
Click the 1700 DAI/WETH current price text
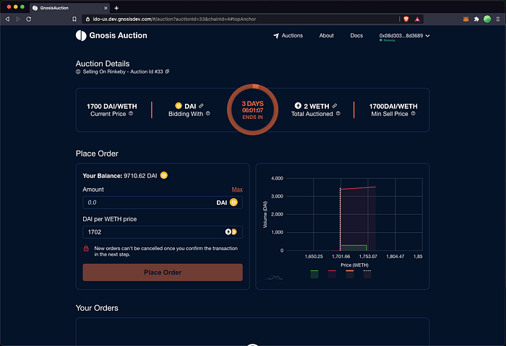111,106
